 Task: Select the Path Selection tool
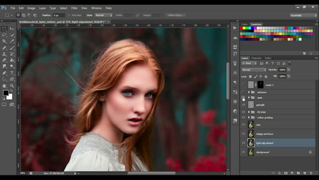pos(4,79)
